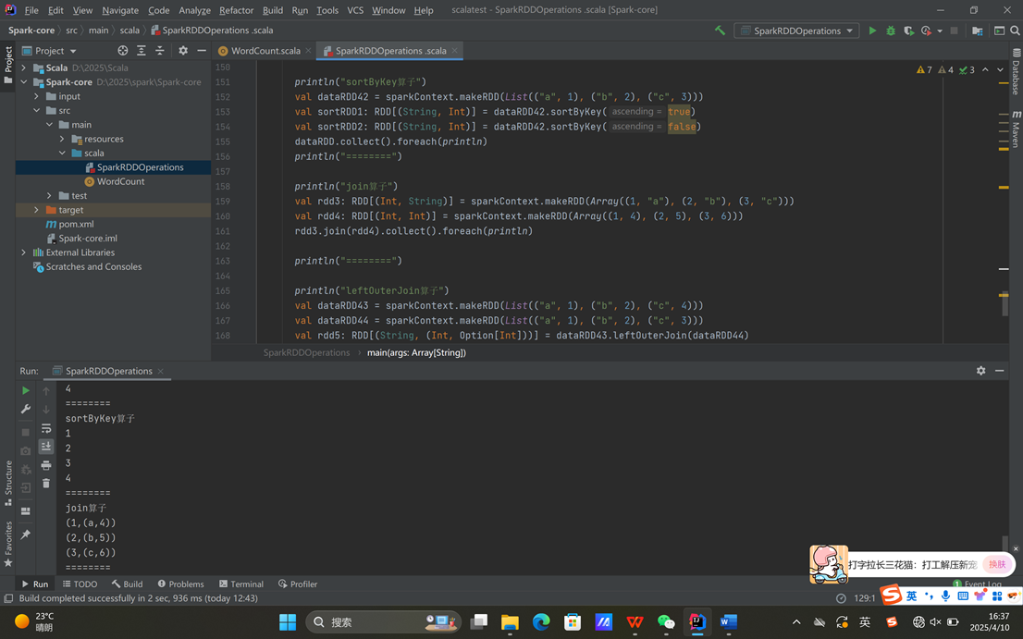Screen dimensions: 1023x639
Task: Expand the target folder
Action: tap(37, 210)
